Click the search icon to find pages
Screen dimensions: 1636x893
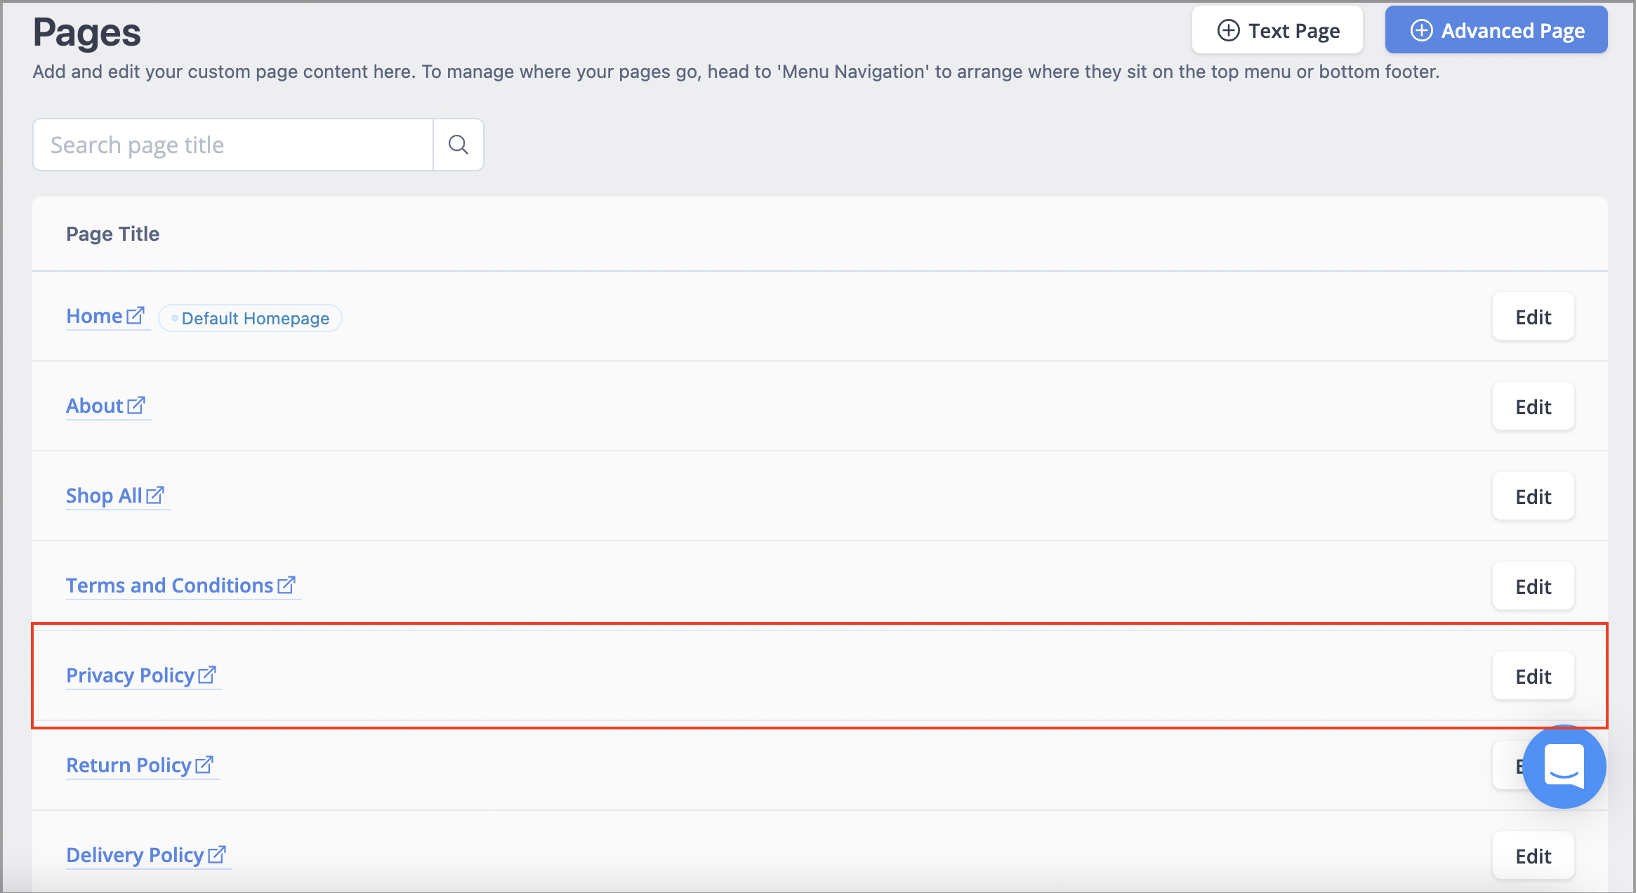coord(459,144)
